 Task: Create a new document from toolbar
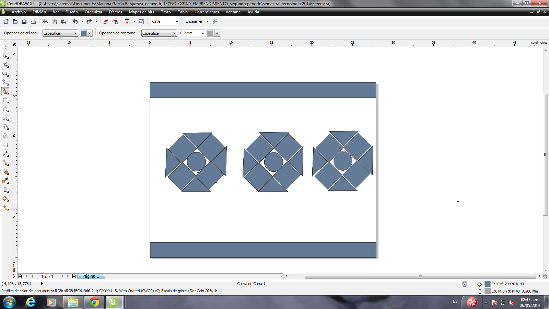pyautogui.click(x=6, y=21)
